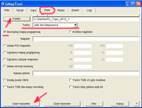142x108 pixels.
Task: Maximize the GMapTool window
Action: tap(133, 4)
